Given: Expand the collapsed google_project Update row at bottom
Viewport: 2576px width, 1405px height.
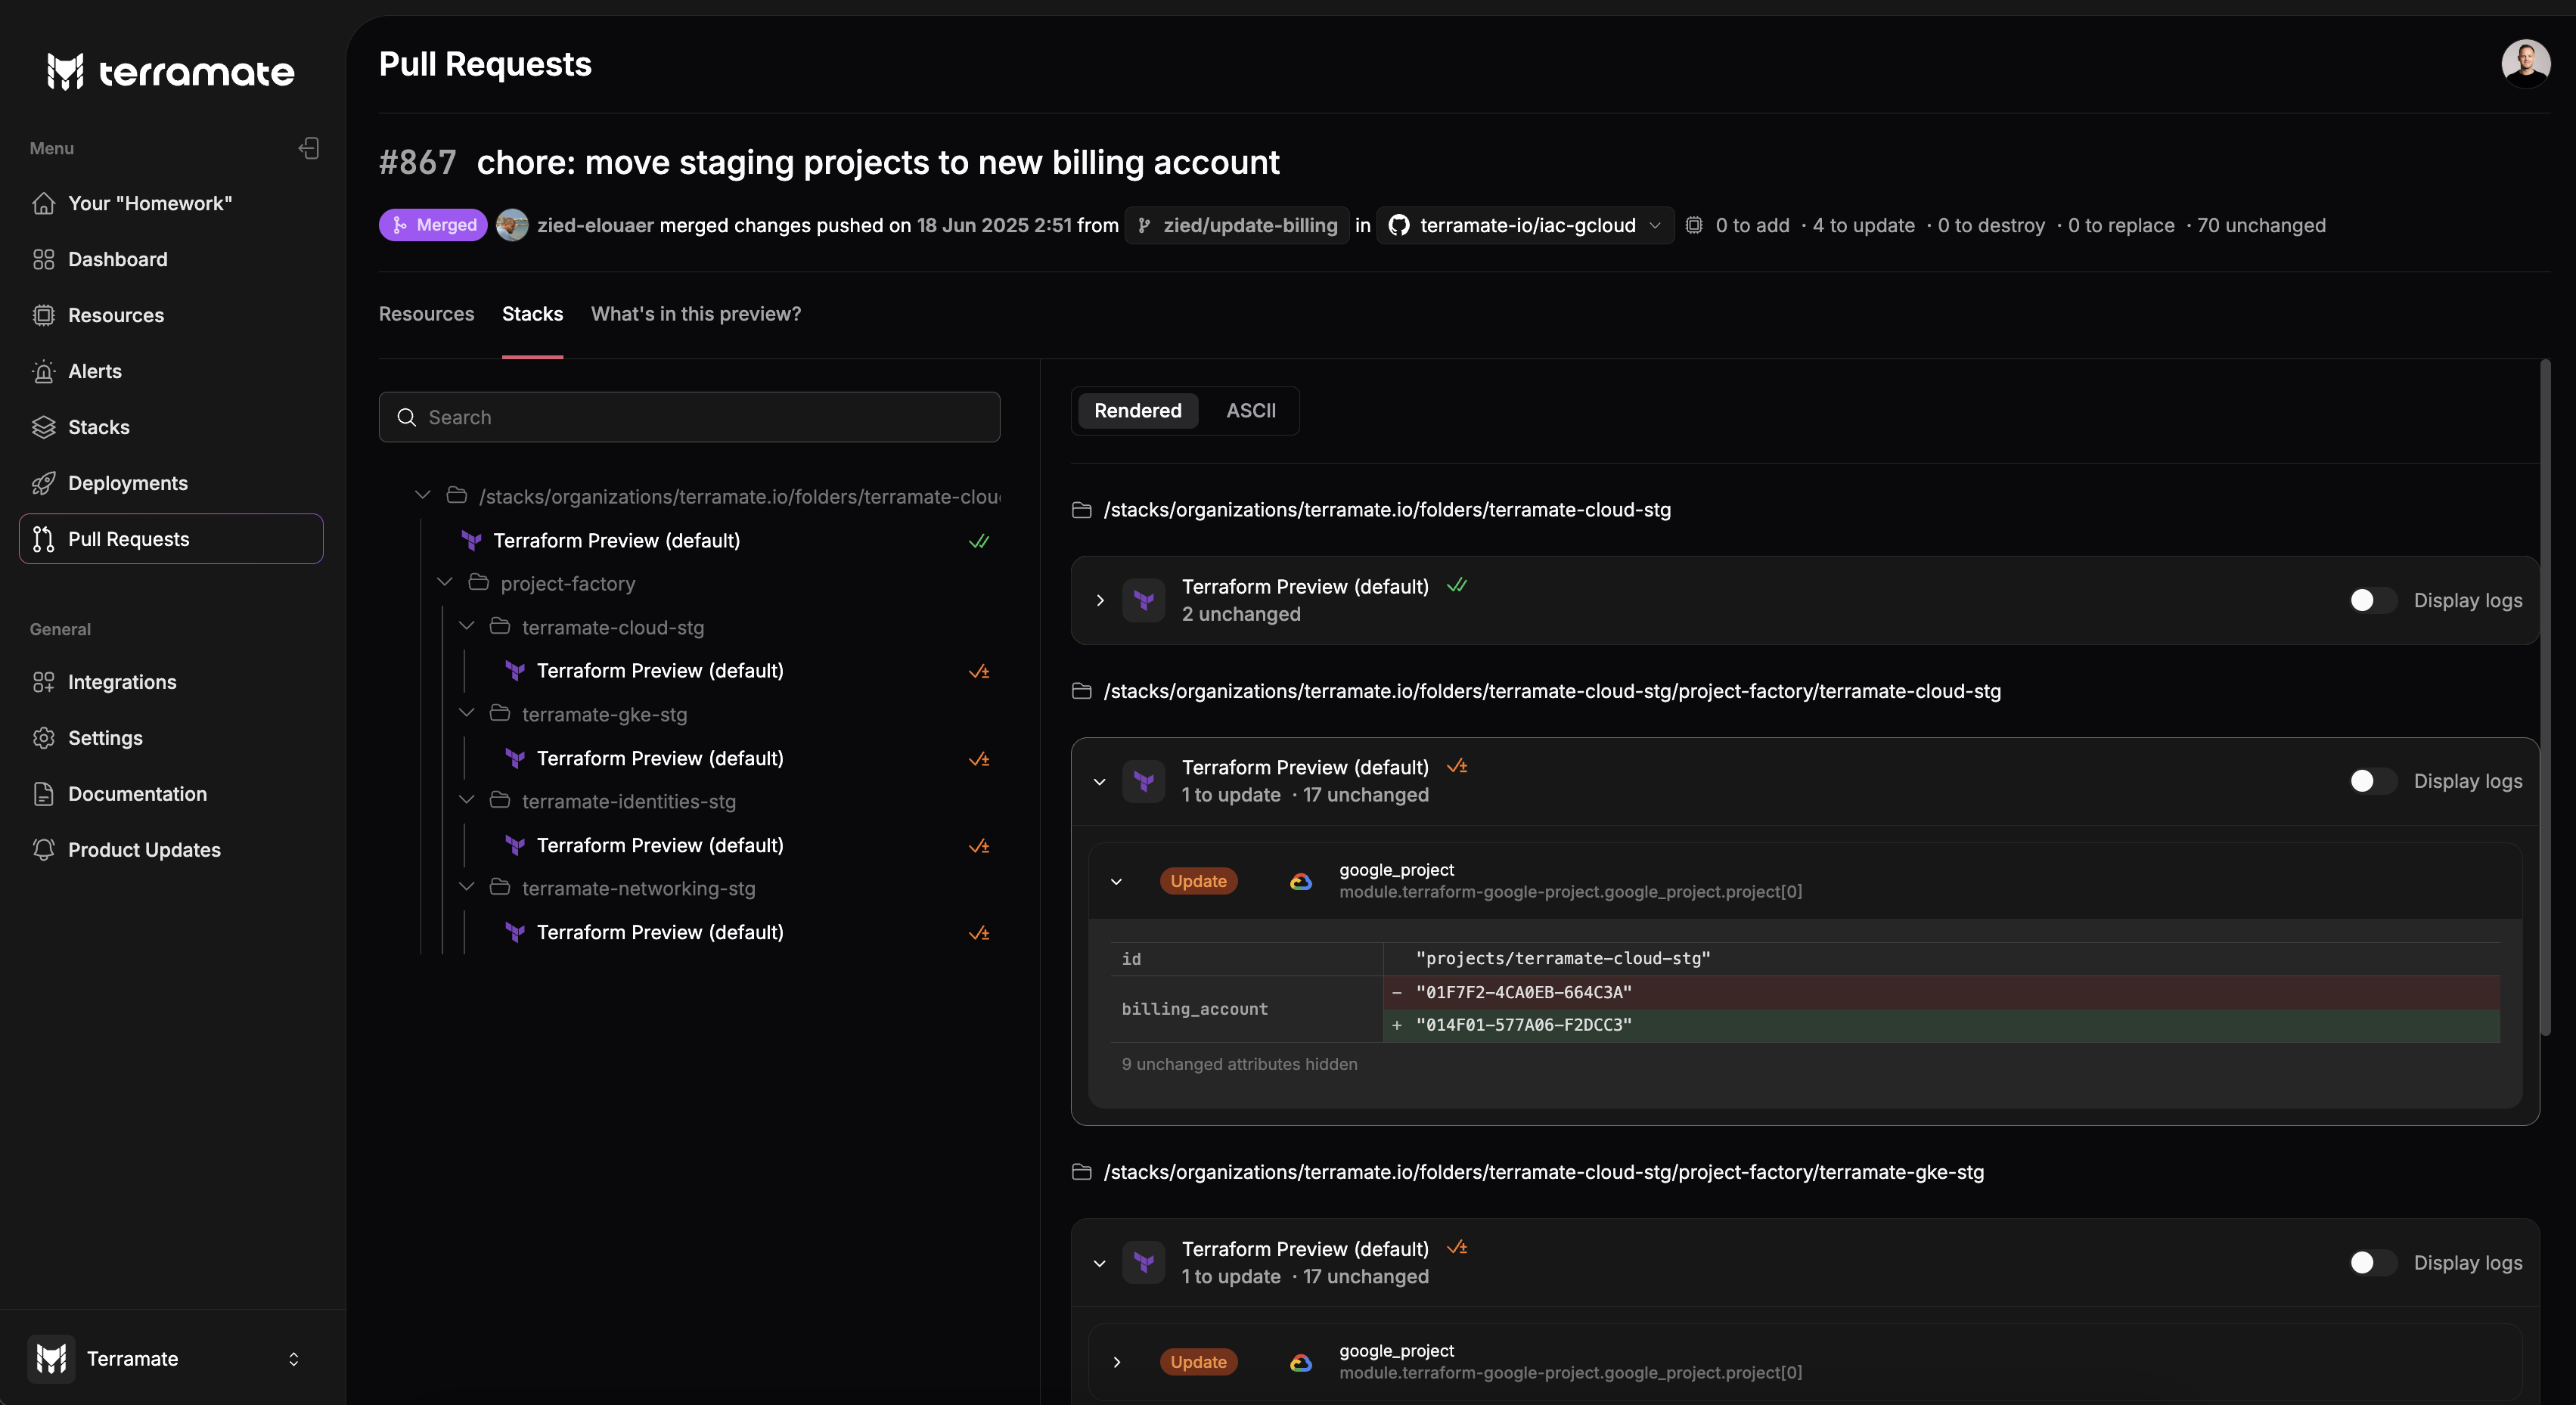Looking at the screenshot, I should coord(1117,1362).
